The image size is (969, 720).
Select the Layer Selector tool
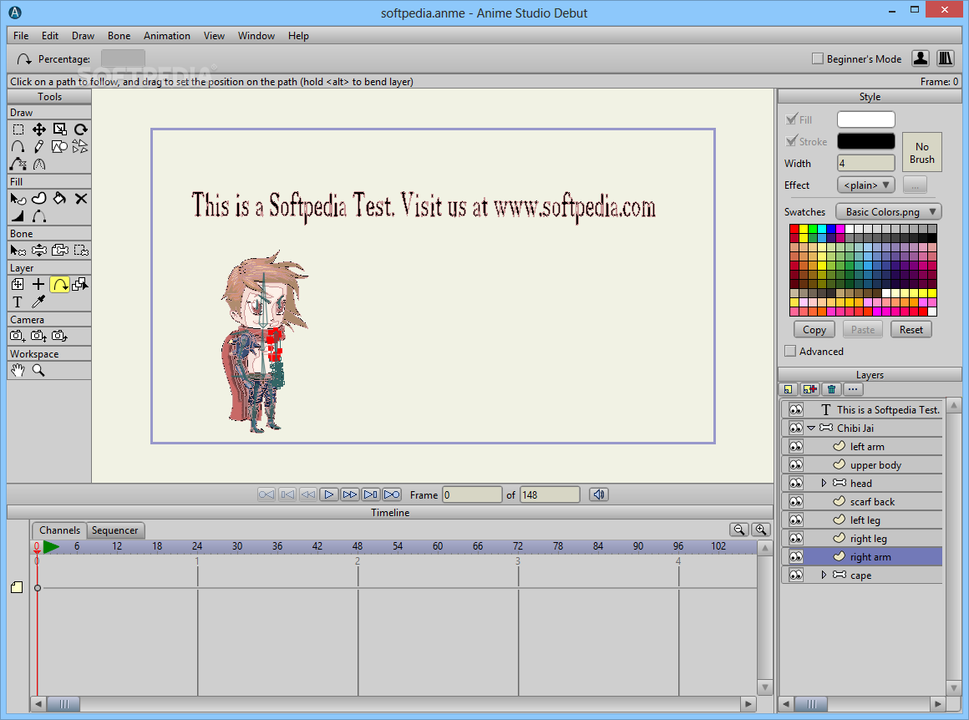click(x=80, y=284)
